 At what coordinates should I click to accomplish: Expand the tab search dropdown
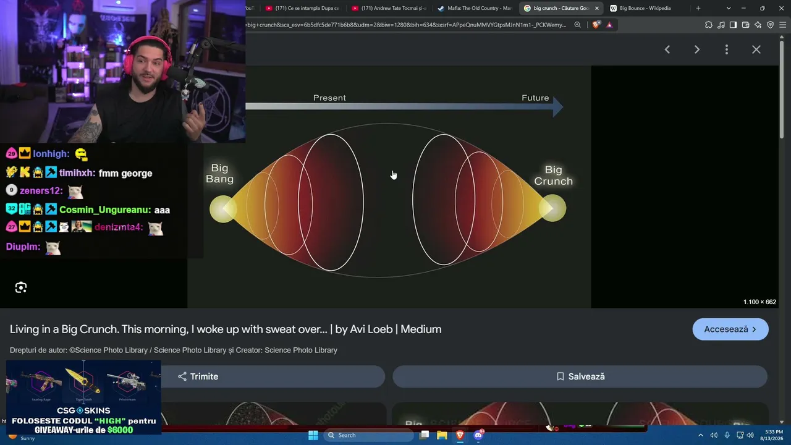pyautogui.click(x=729, y=8)
